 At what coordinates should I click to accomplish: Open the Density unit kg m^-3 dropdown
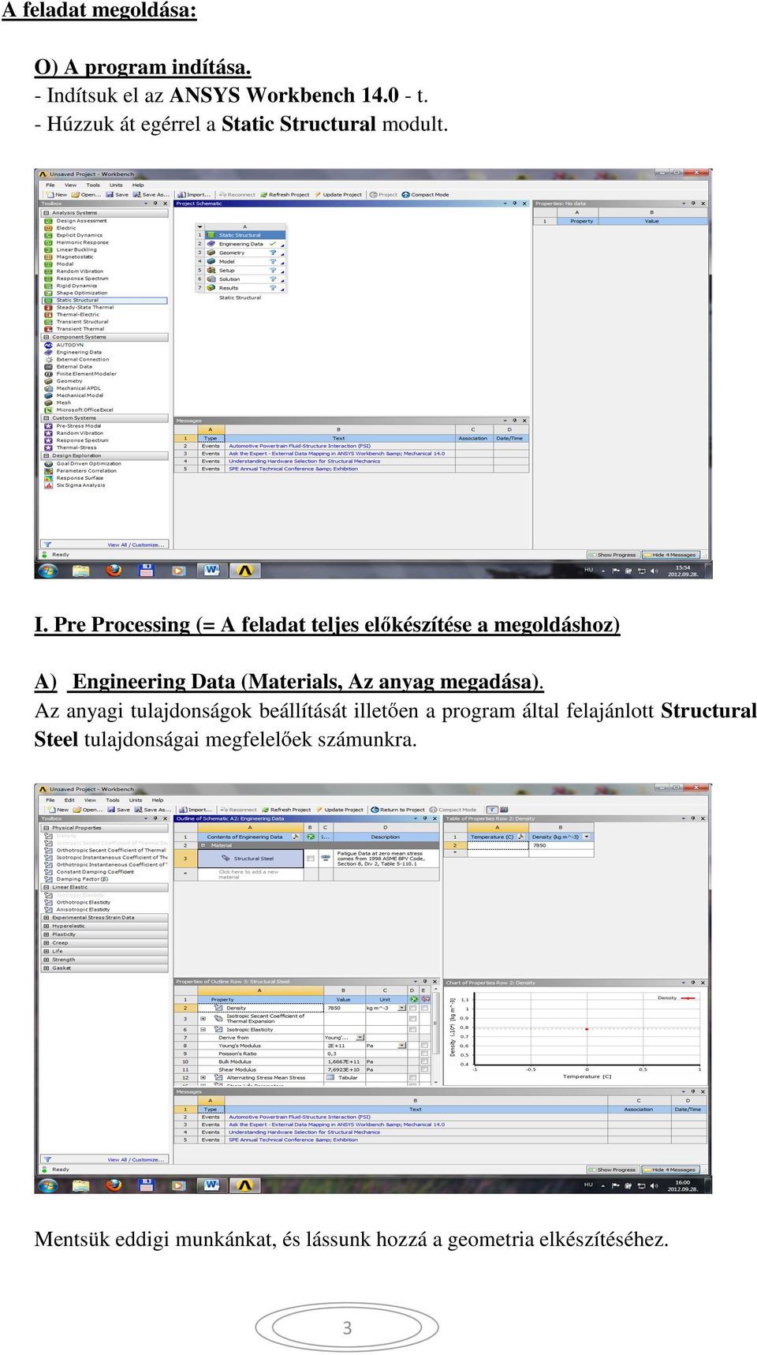pyautogui.click(x=402, y=1008)
